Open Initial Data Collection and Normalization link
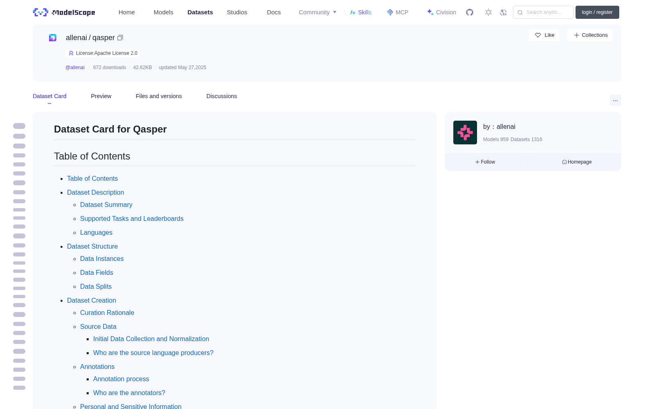This screenshot has height=409, width=654. 151,339
